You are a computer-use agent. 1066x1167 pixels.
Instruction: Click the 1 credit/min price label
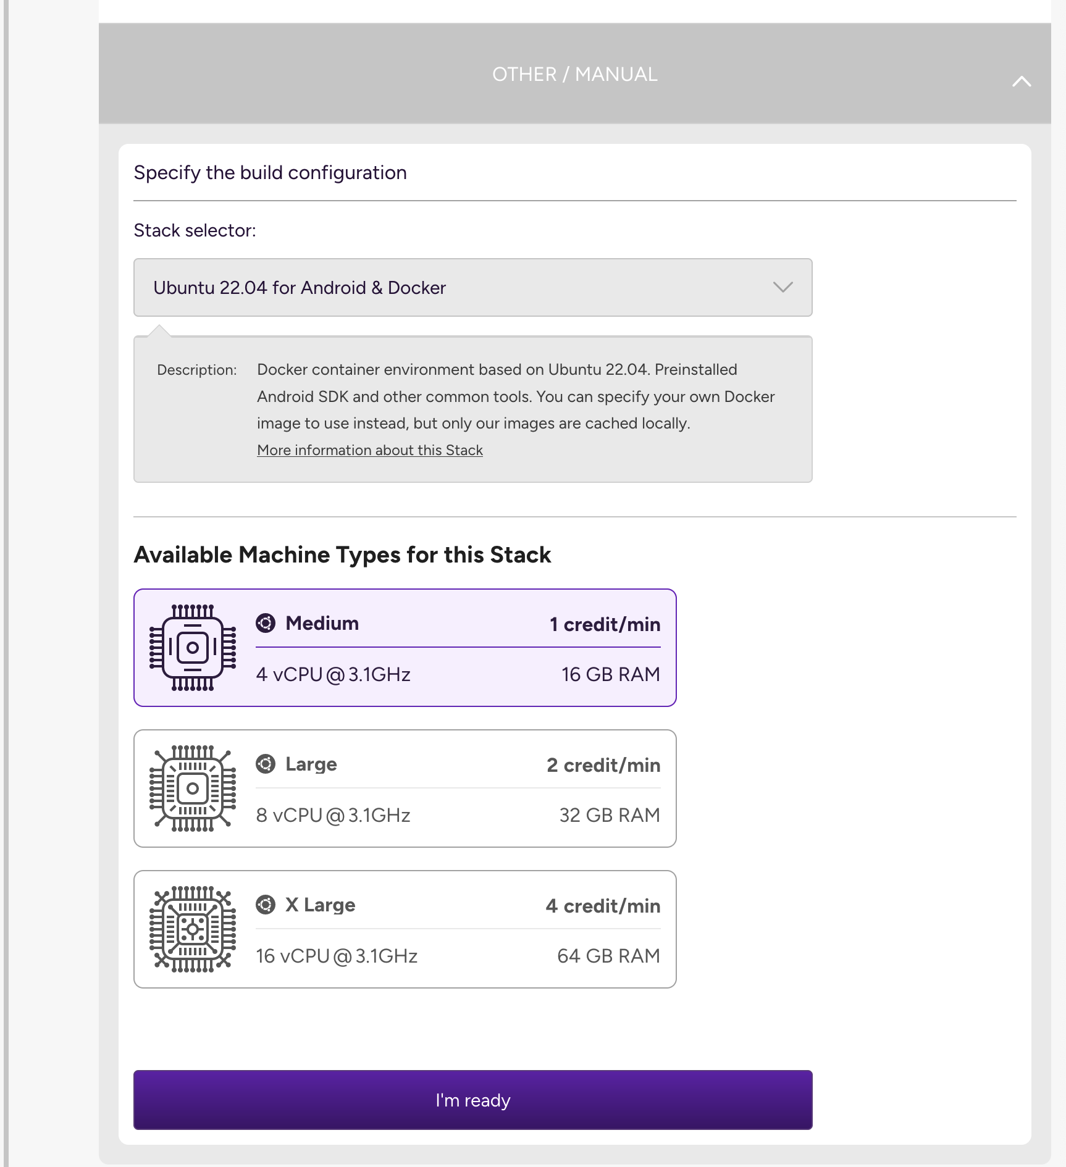click(x=605, y=624)
